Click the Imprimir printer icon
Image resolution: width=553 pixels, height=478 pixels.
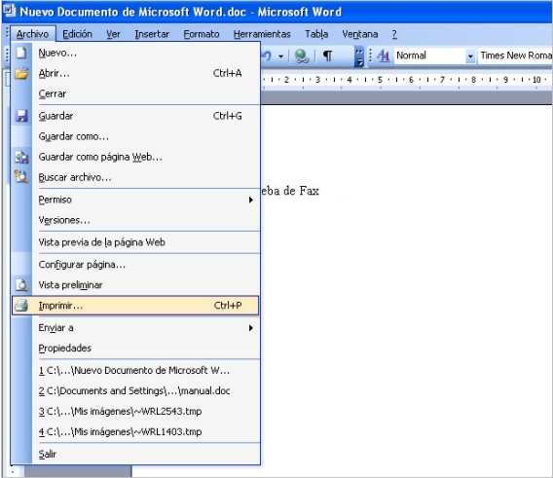(21, 306)
